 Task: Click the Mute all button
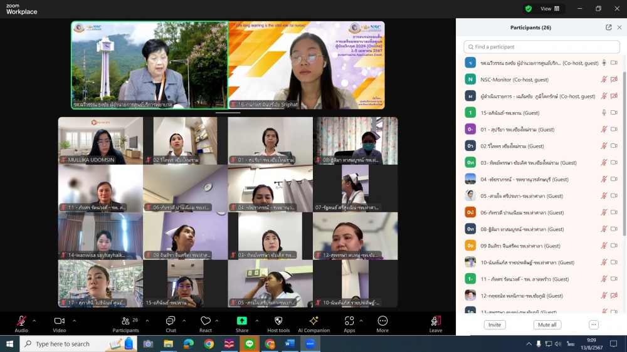[x=547, y=325]
